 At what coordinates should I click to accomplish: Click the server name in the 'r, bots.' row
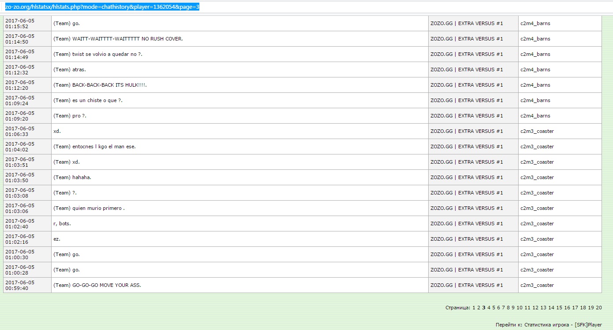(467, 224)
